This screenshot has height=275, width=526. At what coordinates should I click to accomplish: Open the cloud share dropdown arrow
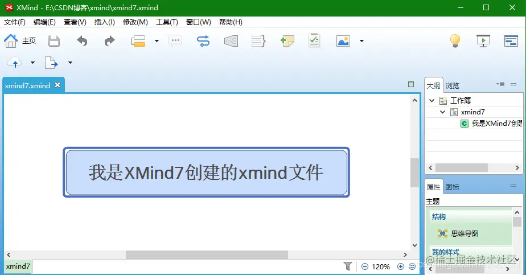[32, 63]
